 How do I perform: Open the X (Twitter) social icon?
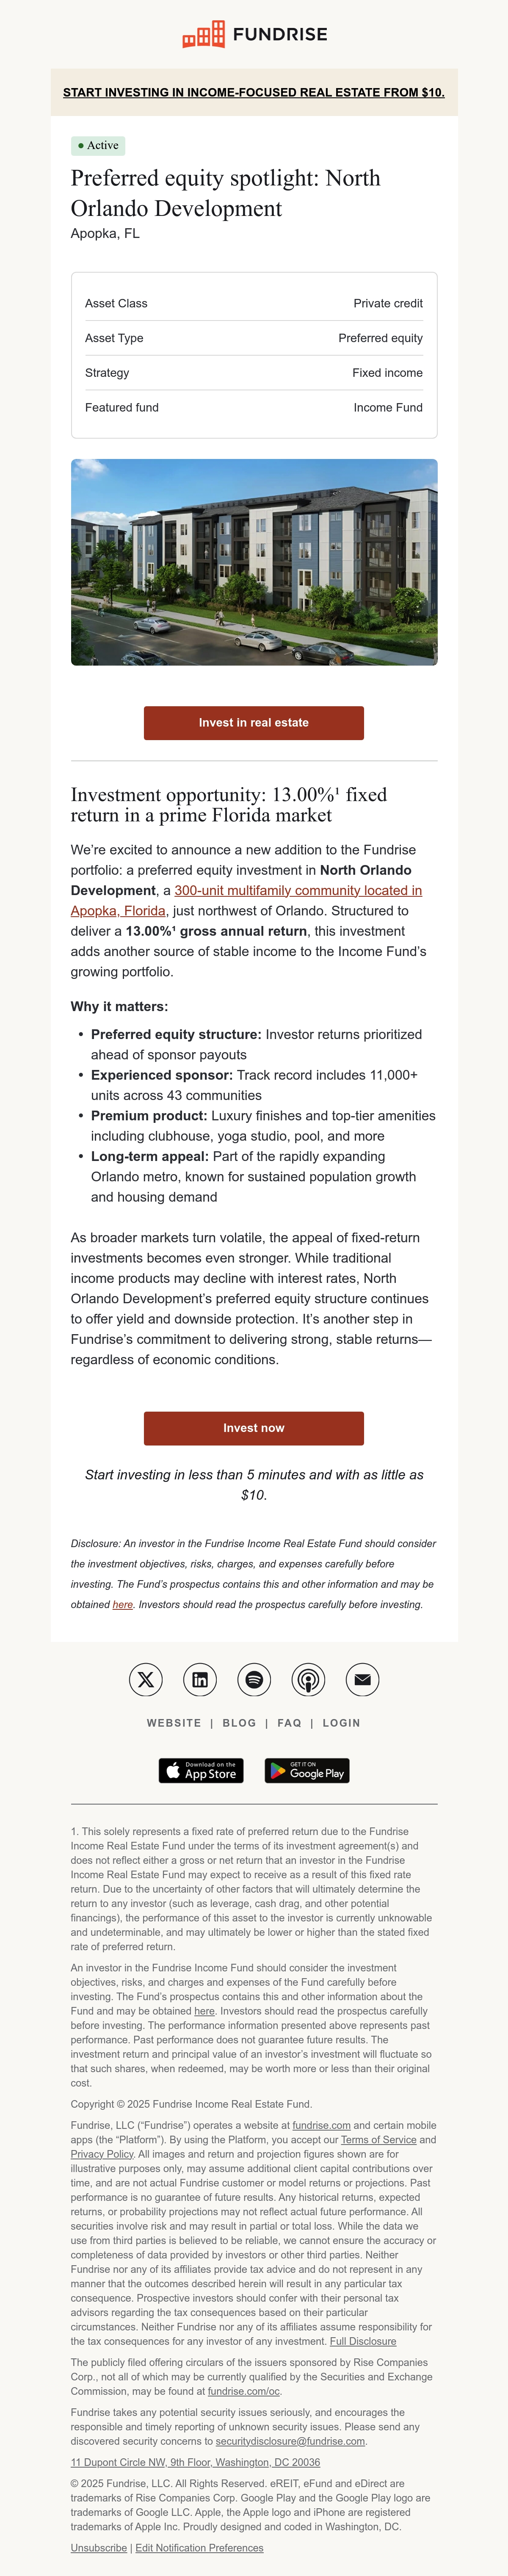[x=146, y=1679]
